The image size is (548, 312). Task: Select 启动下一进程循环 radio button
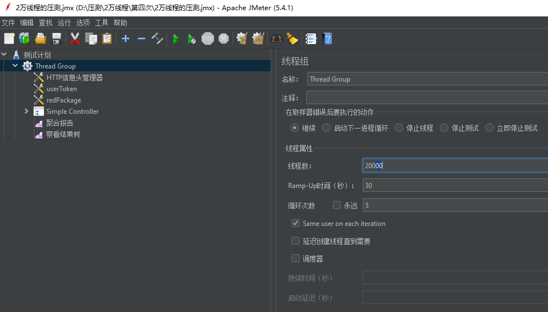pos(326,128)
